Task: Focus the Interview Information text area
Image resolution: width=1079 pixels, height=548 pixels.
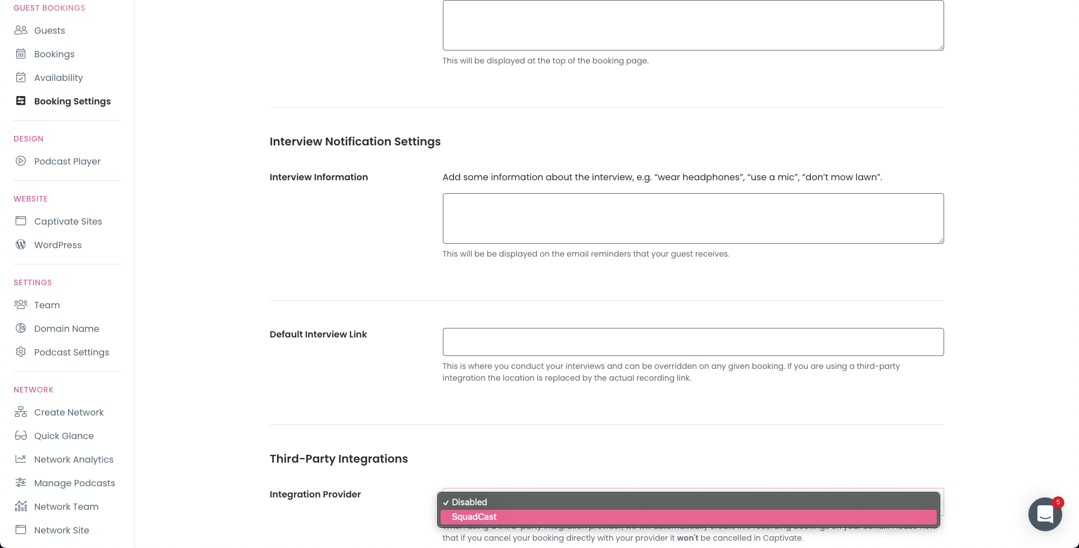Action: (x=693, y=218)
